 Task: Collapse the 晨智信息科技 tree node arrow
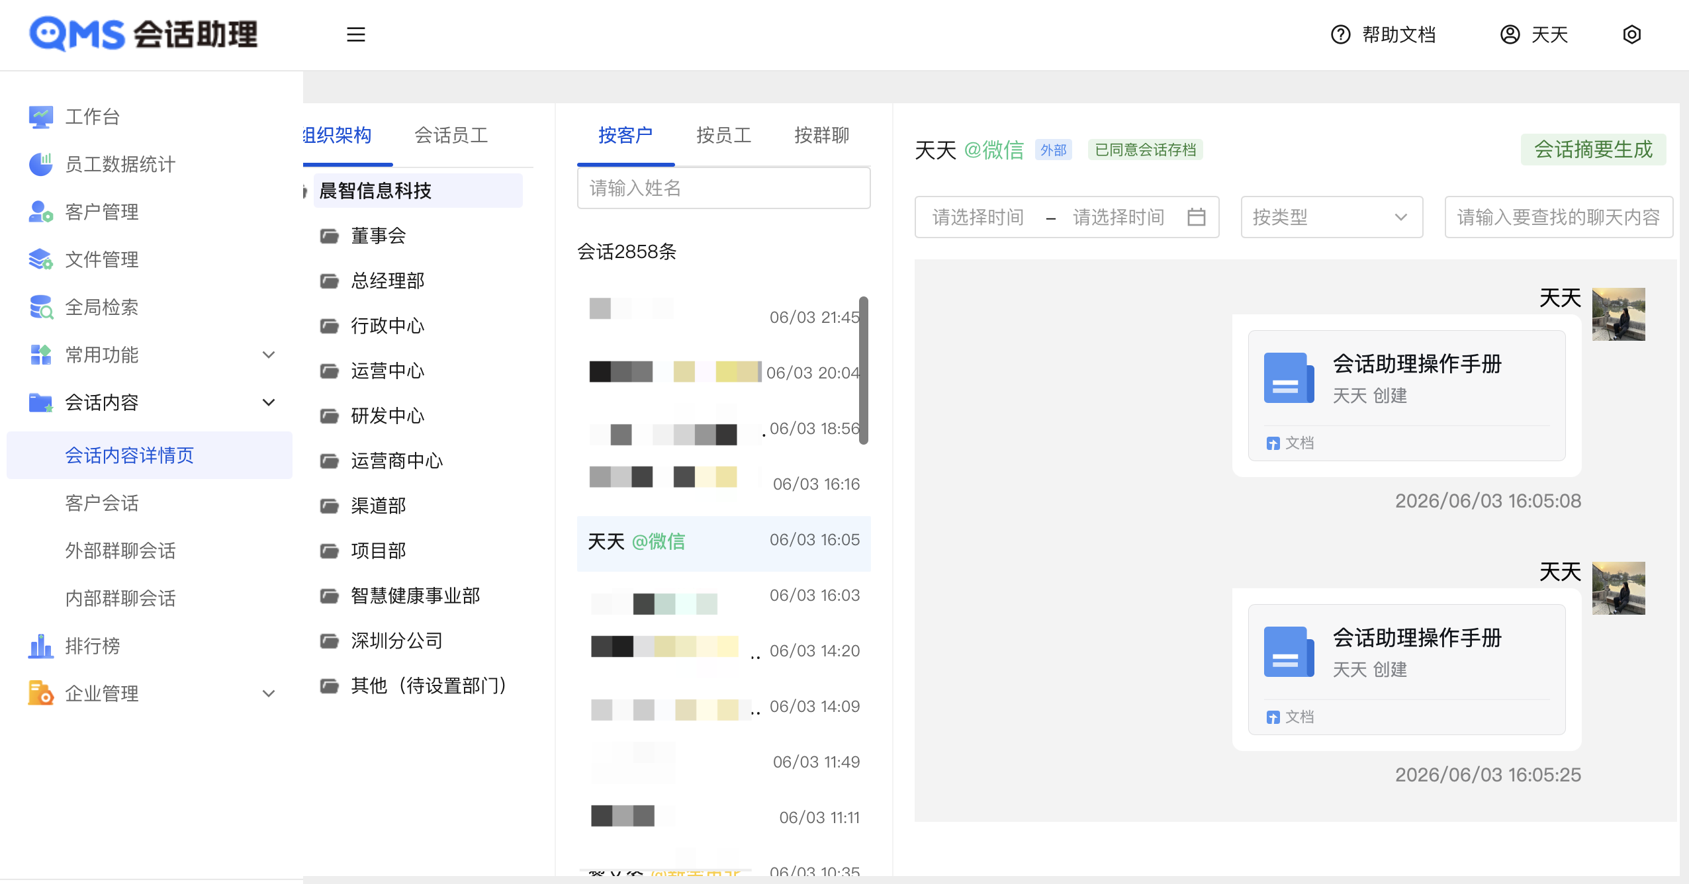point(305,191)
